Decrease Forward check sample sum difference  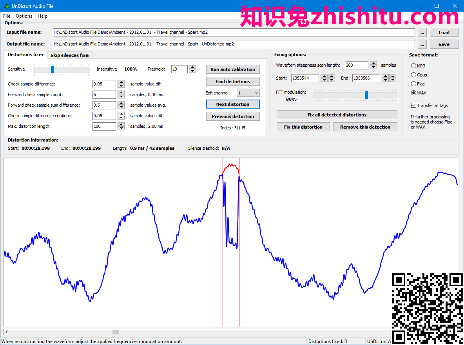click(x=121, y=107)
